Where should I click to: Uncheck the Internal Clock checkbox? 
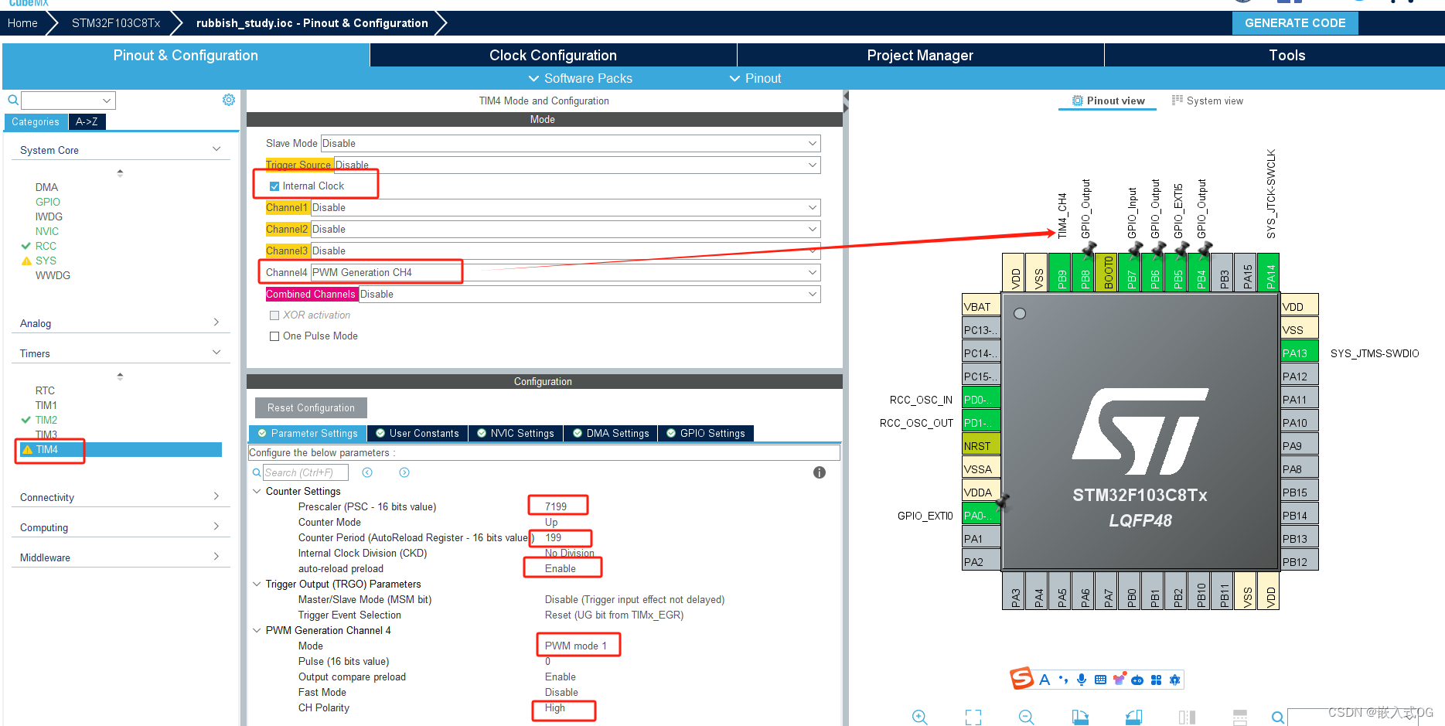tap(274, 186)
